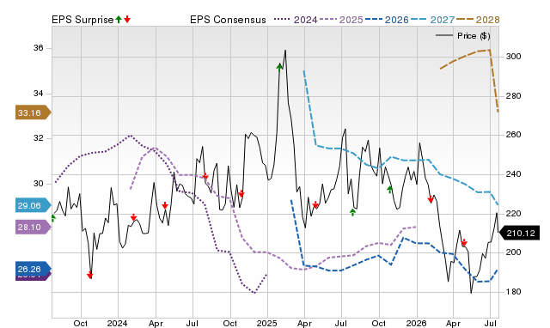Click the red EPS miss arrow for February 2024
This screenshot has width=550, height=328.
click(x=133, y=217)
